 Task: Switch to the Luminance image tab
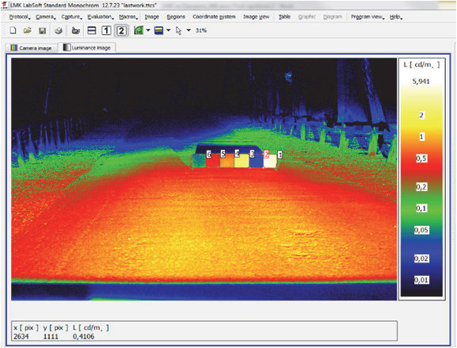(87, 48)
